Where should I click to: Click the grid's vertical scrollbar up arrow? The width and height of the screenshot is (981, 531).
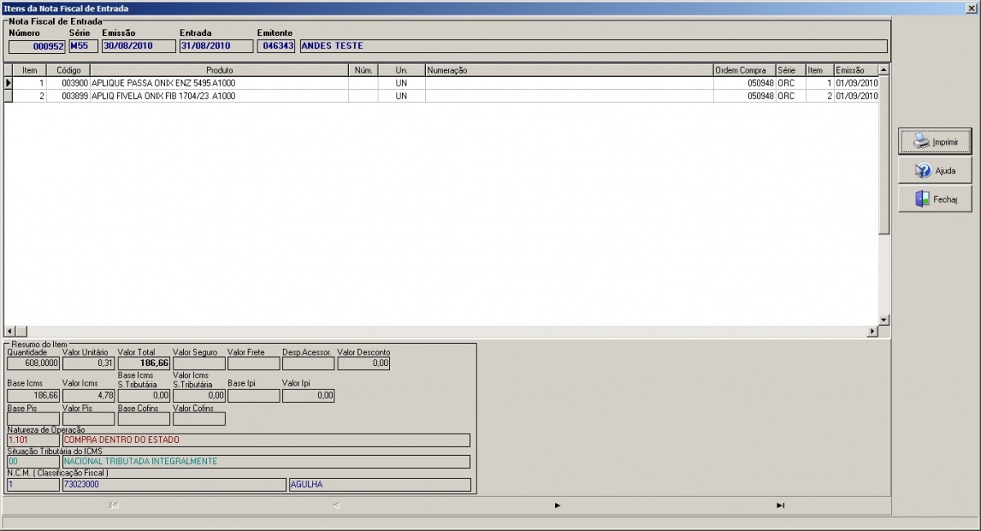coord(884,70)
